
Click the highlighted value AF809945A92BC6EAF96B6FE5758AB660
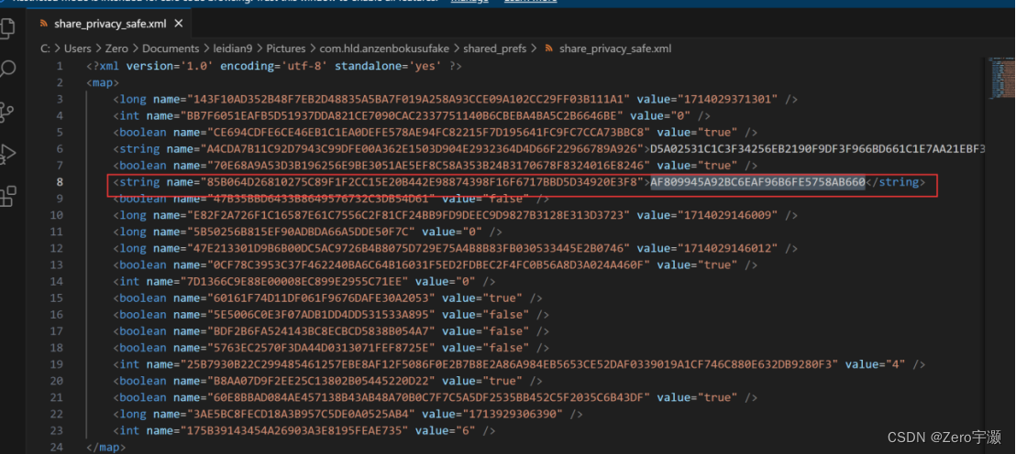tap(757, 182)
